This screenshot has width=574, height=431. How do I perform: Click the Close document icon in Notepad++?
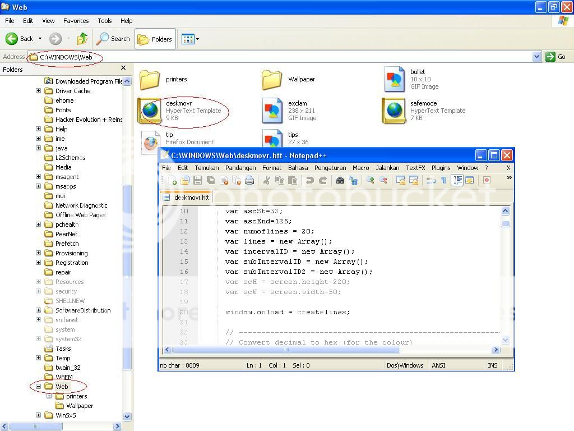coord(224,180)
